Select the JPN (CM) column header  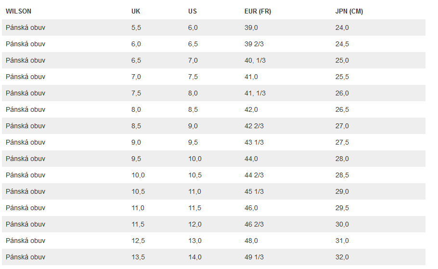(349, 11)
